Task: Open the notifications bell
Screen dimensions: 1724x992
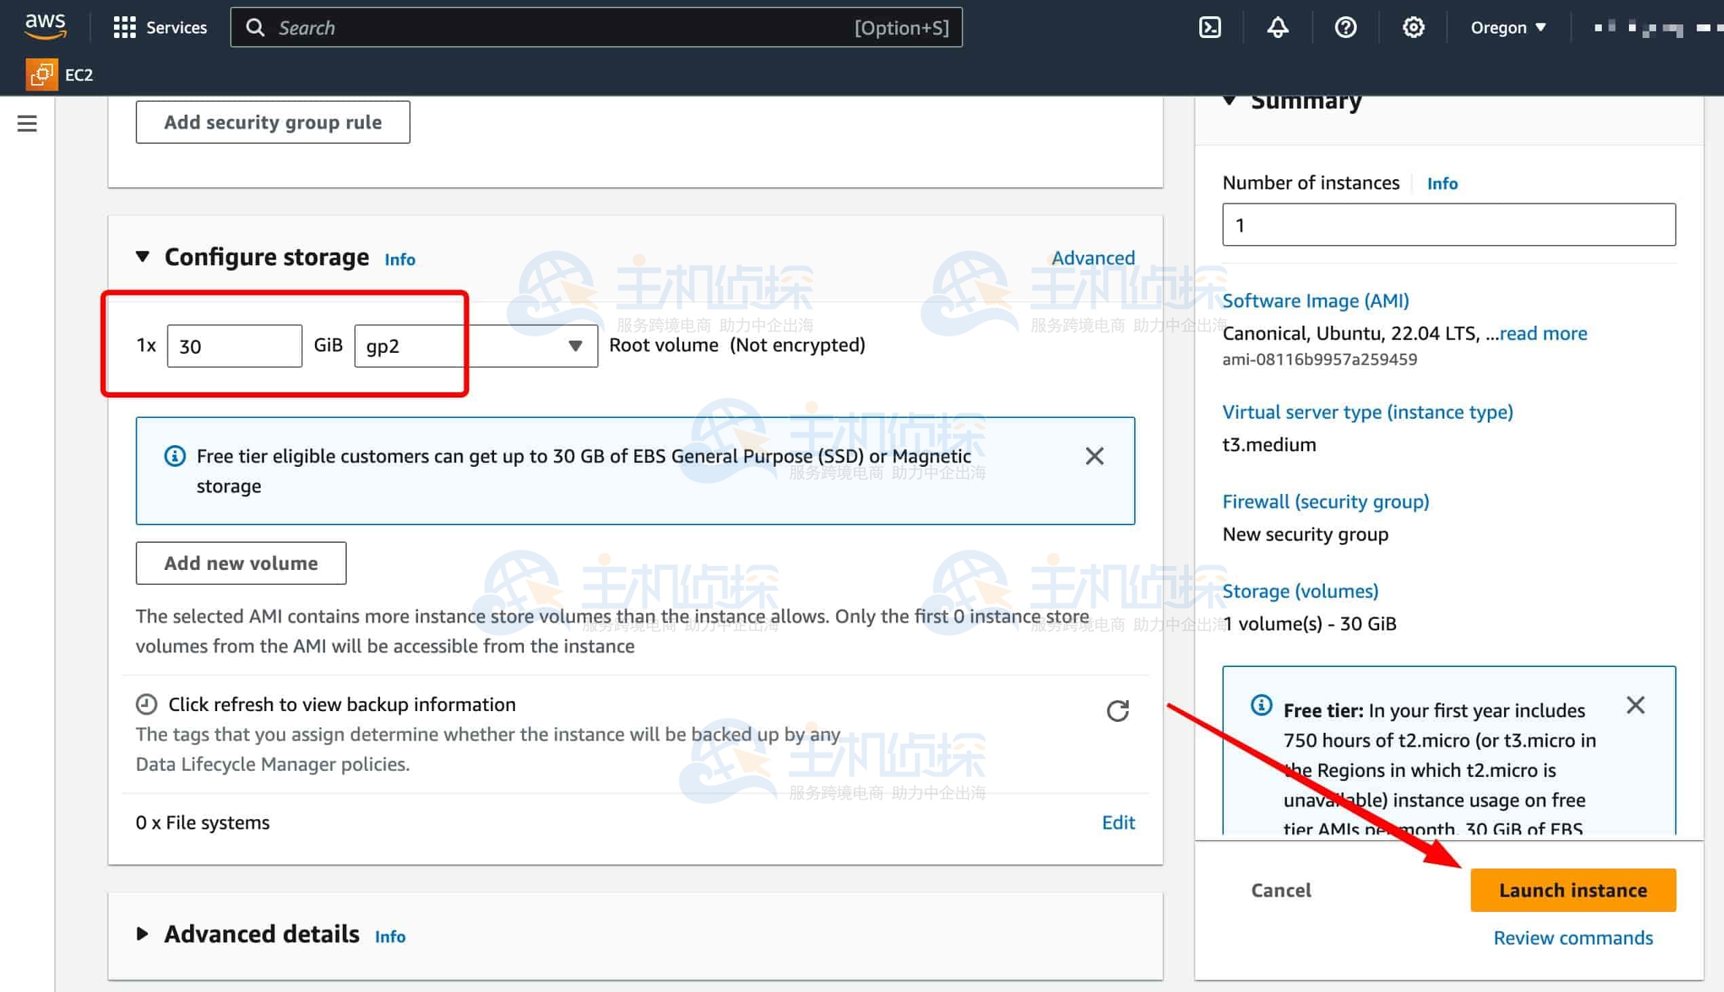Action: click(x=1277, y=28)
